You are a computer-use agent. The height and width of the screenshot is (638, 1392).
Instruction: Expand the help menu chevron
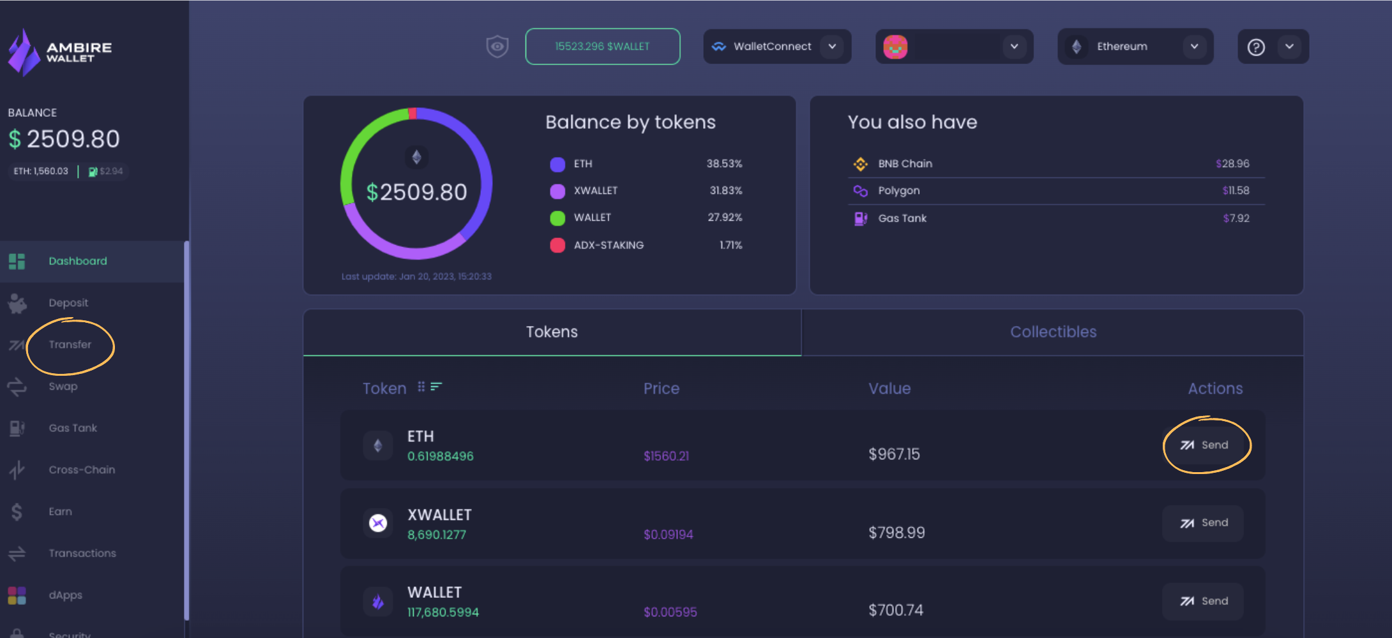click(1289, 47)
